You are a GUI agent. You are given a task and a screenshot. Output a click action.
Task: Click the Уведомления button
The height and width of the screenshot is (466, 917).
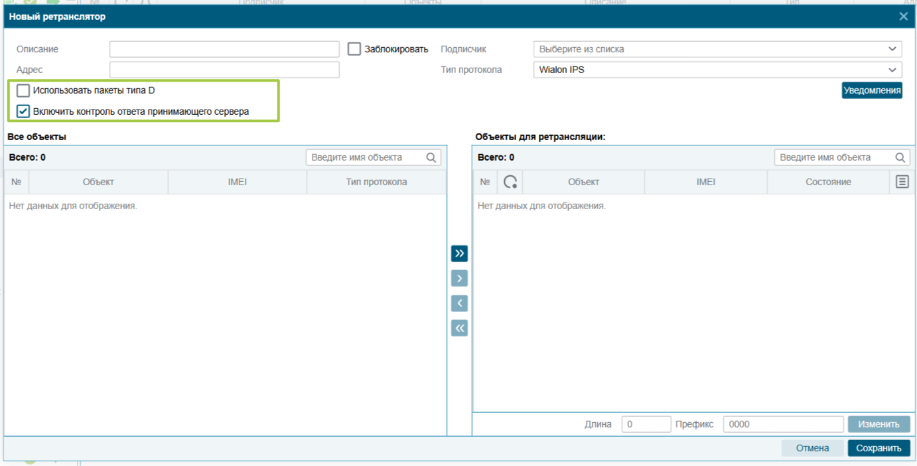click(872, 90)
